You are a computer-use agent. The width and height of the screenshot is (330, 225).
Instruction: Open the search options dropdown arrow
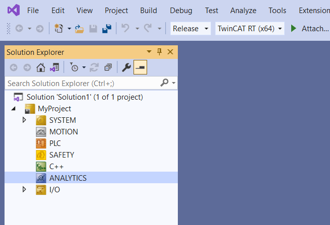174,83
